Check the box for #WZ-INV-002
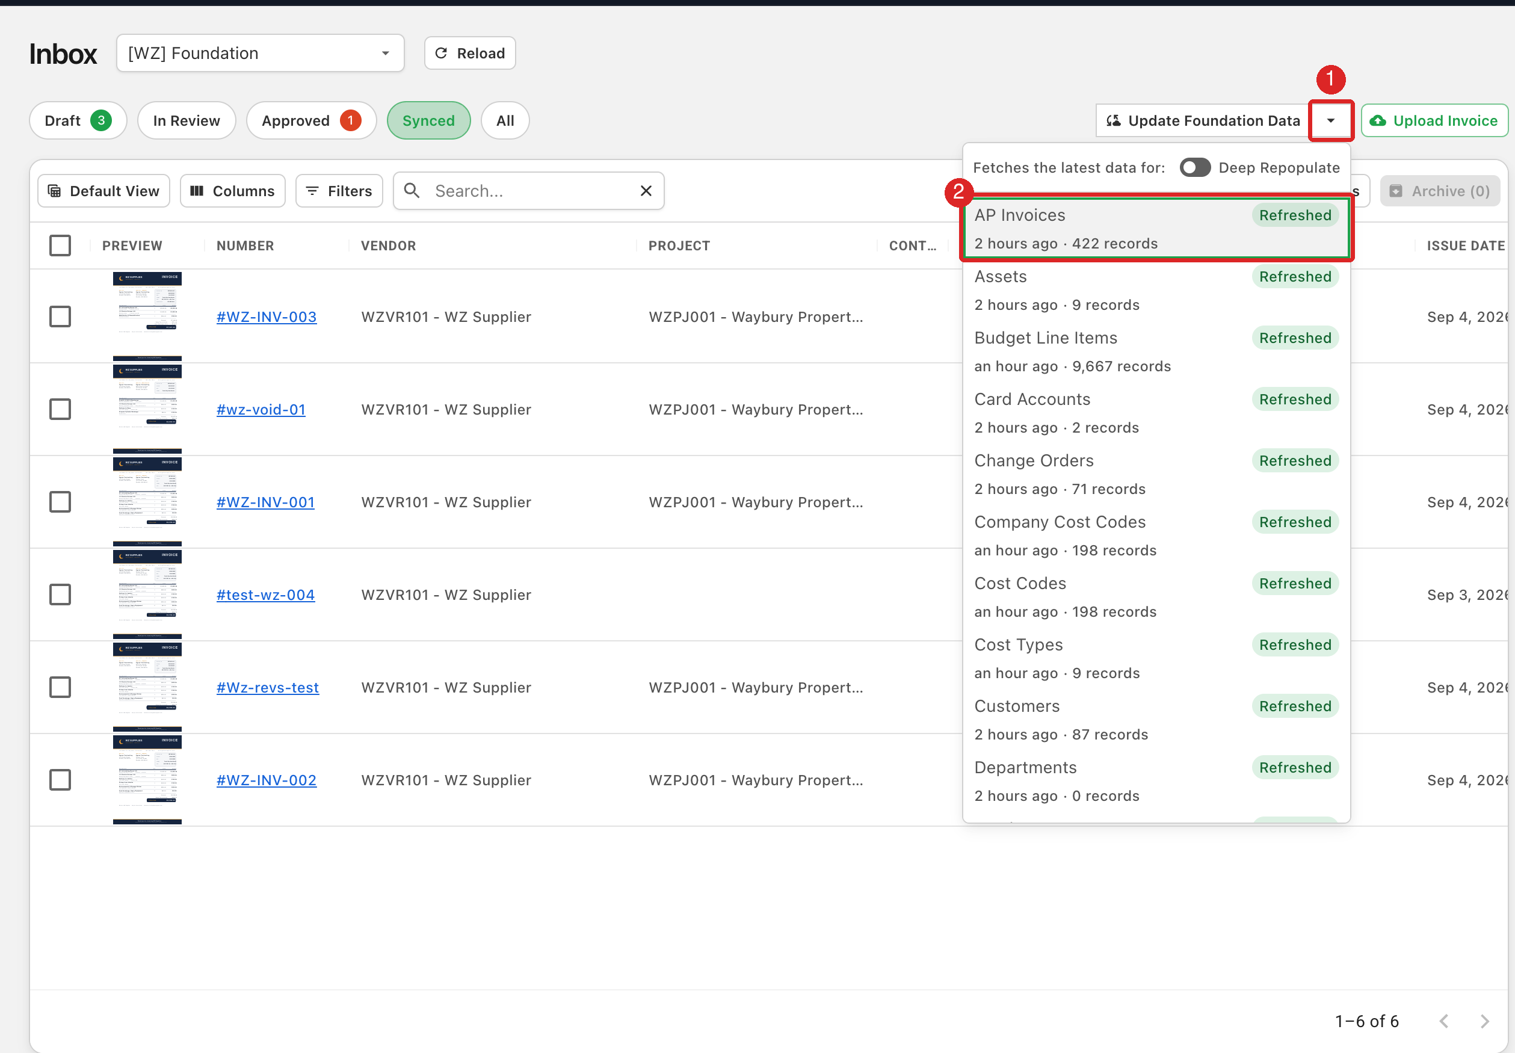This screenshot has height=1053, width=1515. [x=60, y=780]
